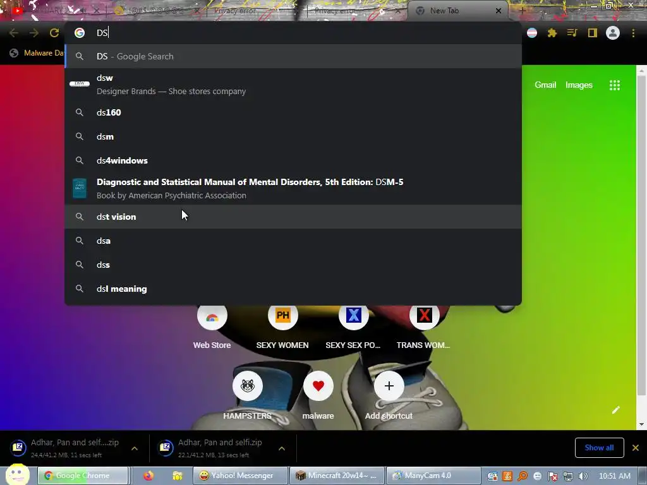Screen dimensions: 647x485
Task: Click Google Chrome taskbar button
Action: [x=83, y=476]
